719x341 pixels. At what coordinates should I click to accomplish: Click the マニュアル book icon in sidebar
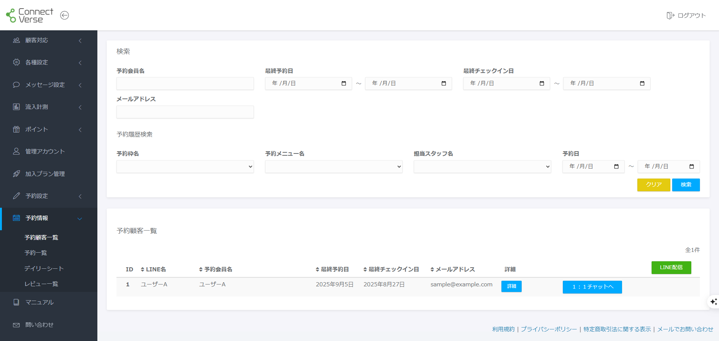pos(16,302)
